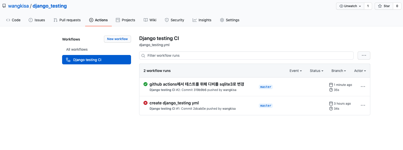Go to the Security tab
The image size is (403, 150).
(174, 20)
